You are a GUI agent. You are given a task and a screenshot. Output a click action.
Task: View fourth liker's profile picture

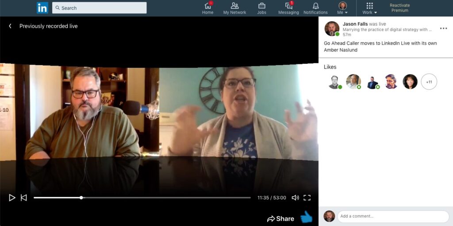[x=391, y=82]
